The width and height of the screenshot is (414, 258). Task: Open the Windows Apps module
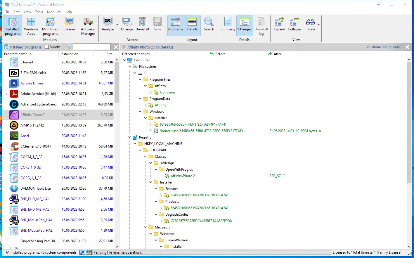point(31,26)
